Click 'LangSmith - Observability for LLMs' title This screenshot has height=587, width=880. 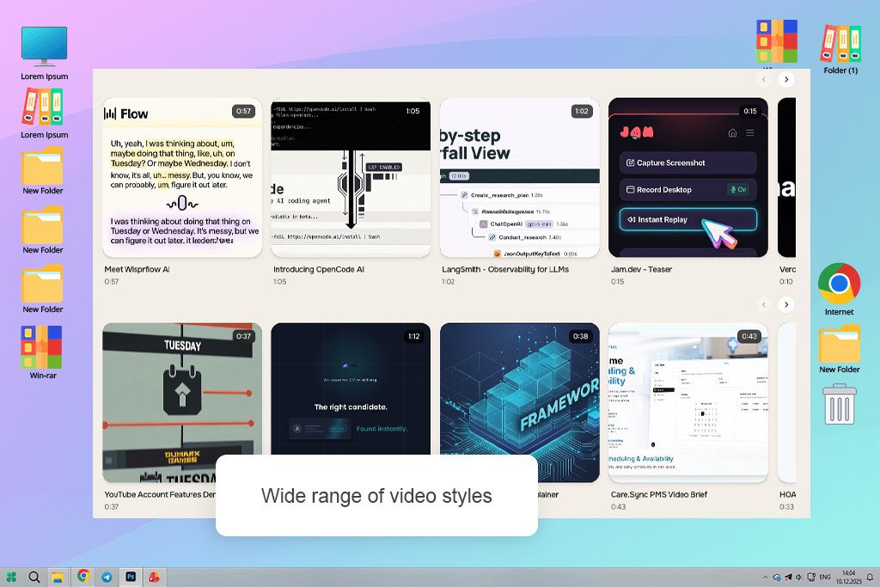505,269
